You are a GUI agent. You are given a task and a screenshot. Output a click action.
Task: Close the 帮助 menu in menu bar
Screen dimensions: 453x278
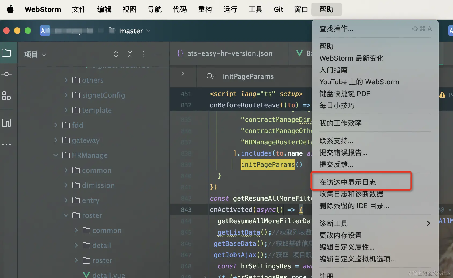[x=326, y=9]
